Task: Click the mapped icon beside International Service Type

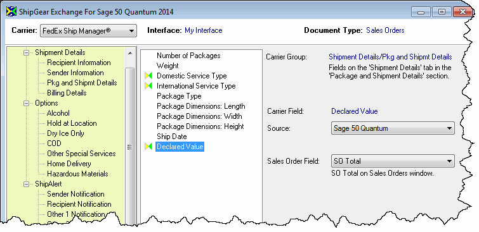Action: [x=148, y=86]
